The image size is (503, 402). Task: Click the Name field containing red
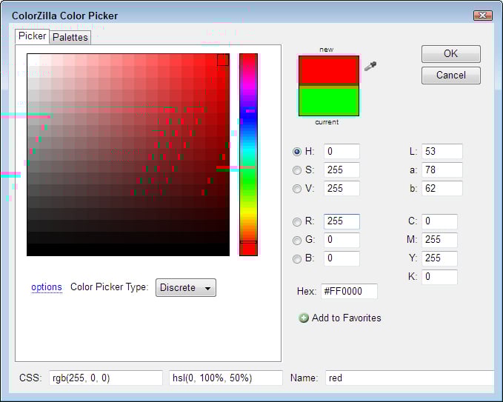[x=409, y=378]
